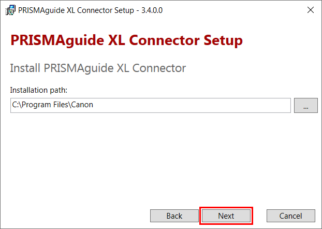Abort setup with the Cancel button
The height and width of the screenshot is (229, 322).
tap(290, 216)
